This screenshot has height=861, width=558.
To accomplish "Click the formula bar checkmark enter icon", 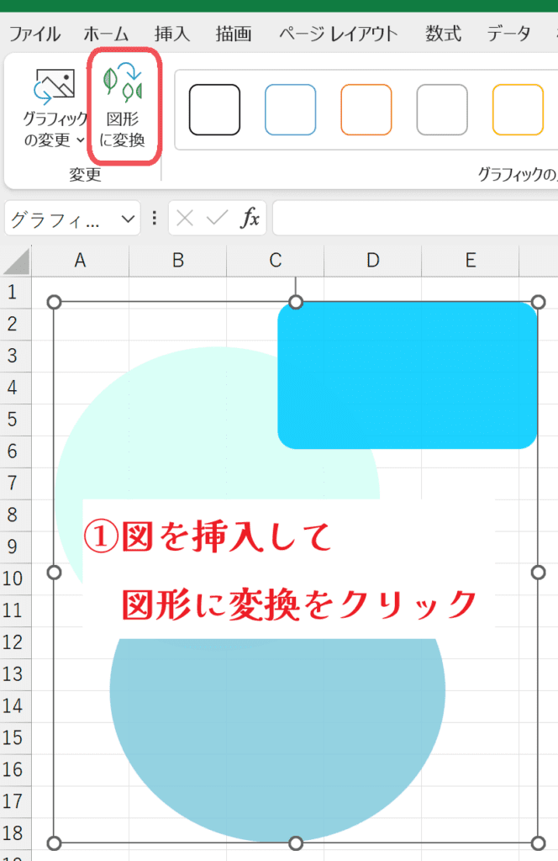I will 217,219.
